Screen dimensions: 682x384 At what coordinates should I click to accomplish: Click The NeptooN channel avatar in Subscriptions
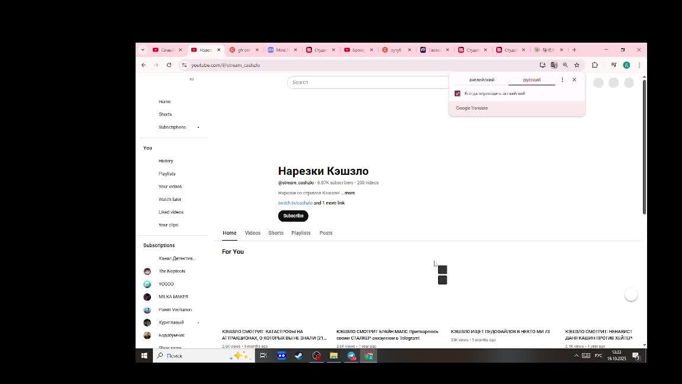(x=147, y=271)
